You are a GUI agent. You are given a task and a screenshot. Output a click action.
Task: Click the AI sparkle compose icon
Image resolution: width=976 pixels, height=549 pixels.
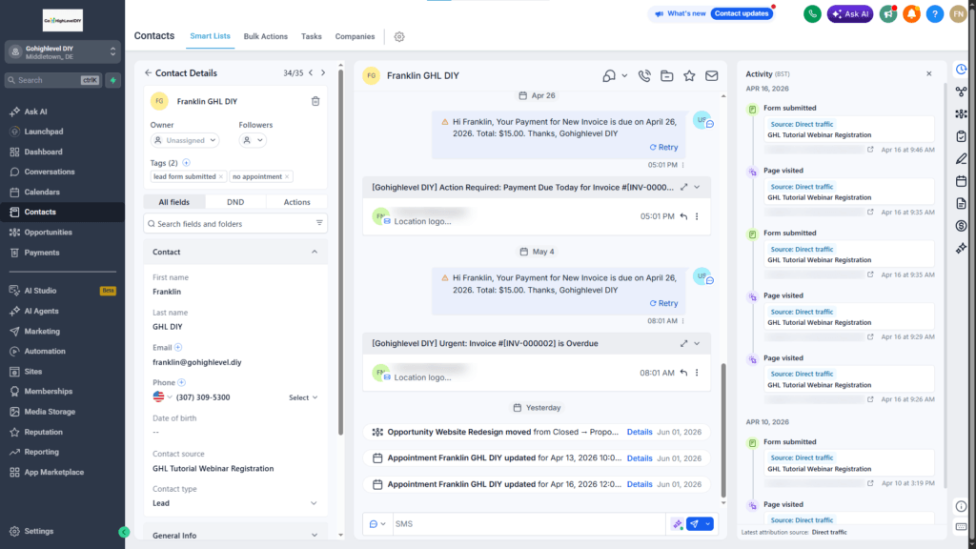[x=678, y=524]
